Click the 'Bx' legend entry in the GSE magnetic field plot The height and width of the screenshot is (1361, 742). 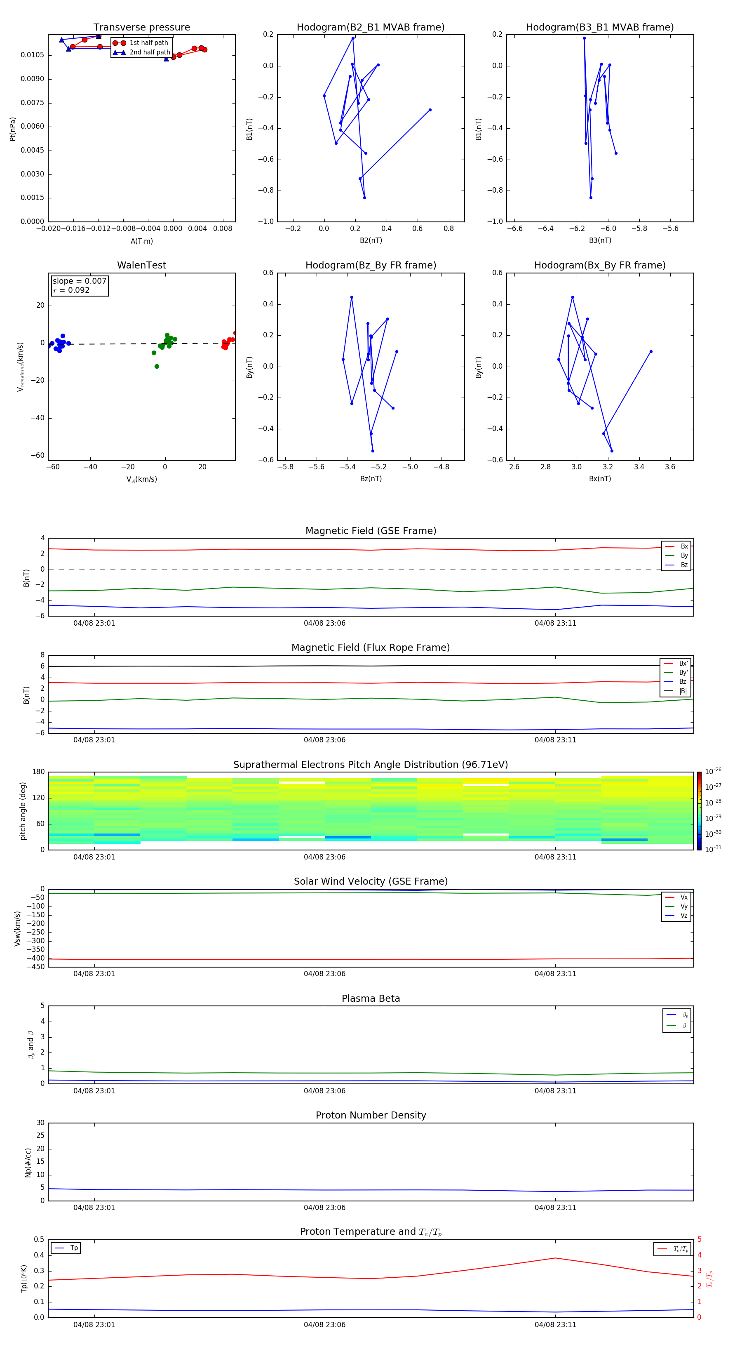676,546
